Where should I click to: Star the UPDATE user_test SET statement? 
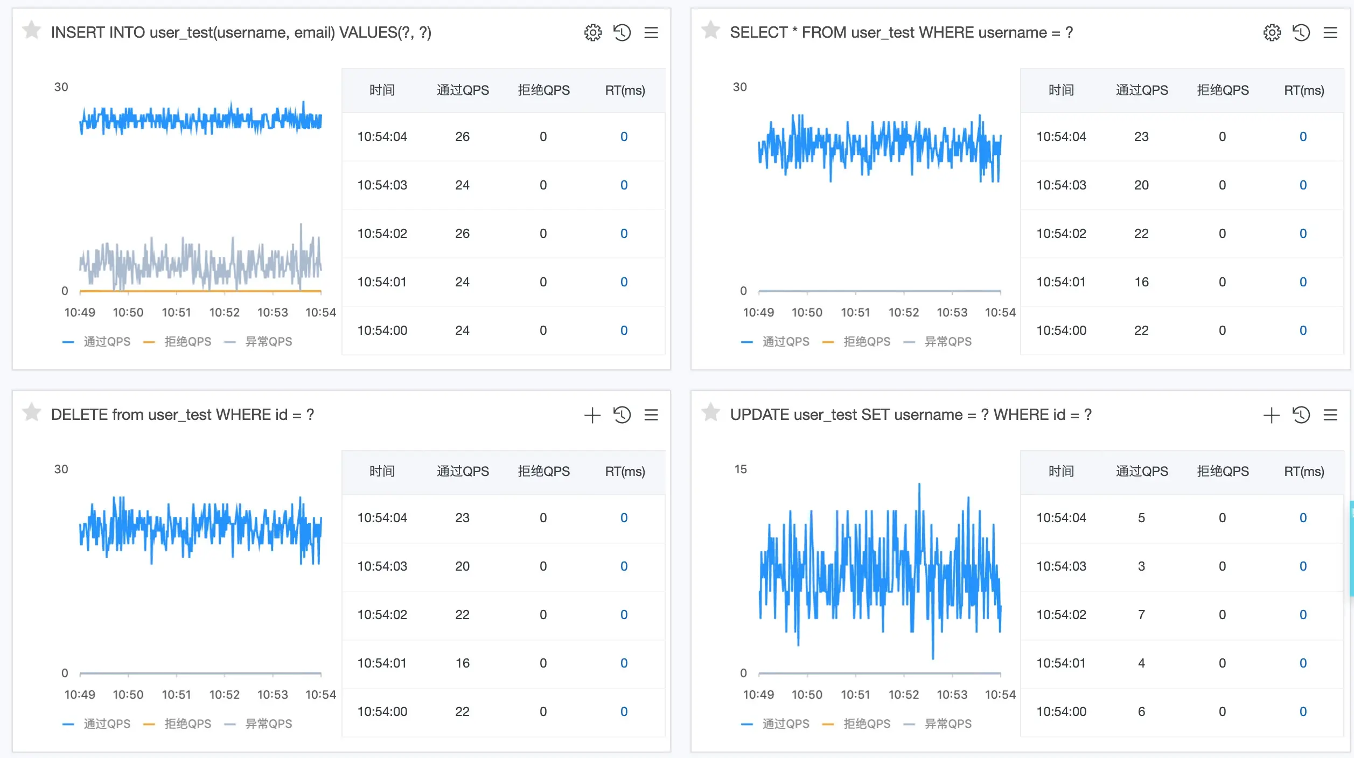[710, 412]
